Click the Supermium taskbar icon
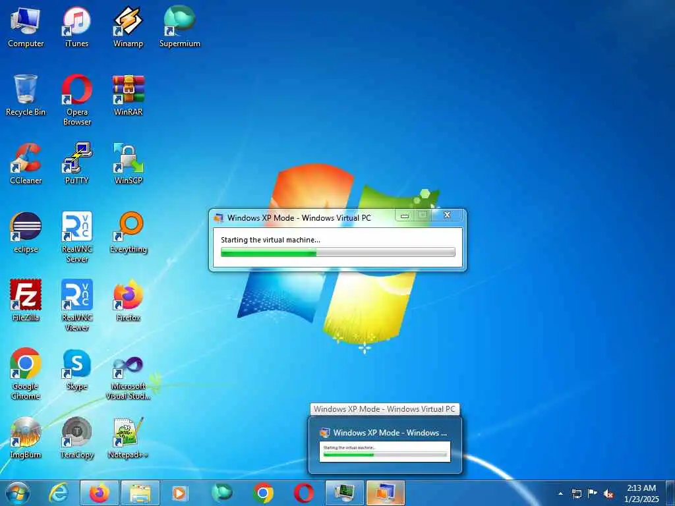Viewport: 675px width, 506px height. 221,493
